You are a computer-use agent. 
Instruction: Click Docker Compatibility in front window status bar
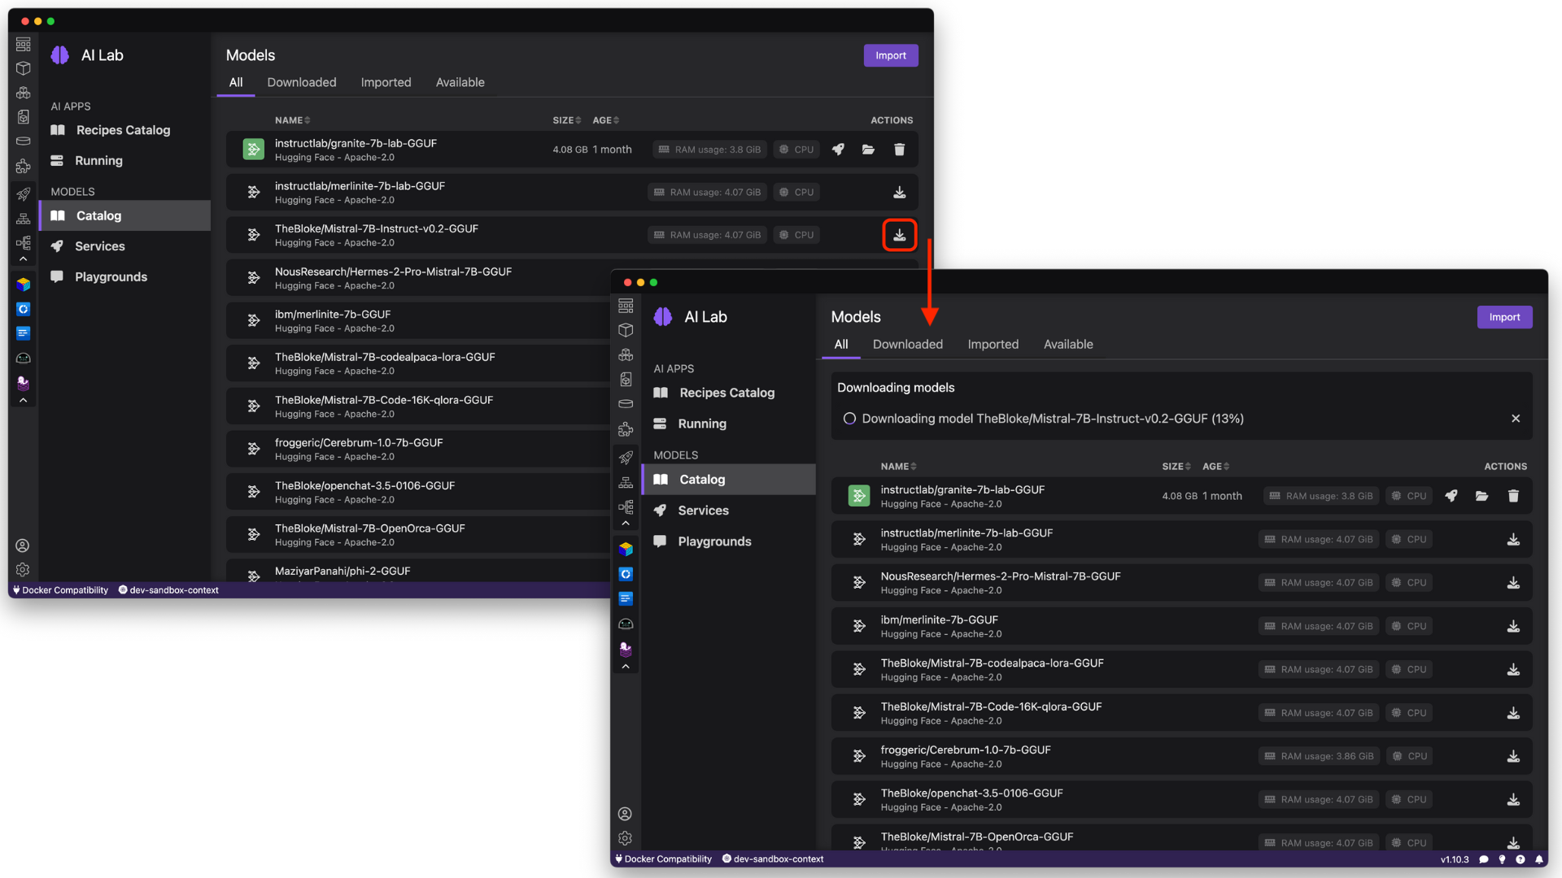tap(663, 859)
